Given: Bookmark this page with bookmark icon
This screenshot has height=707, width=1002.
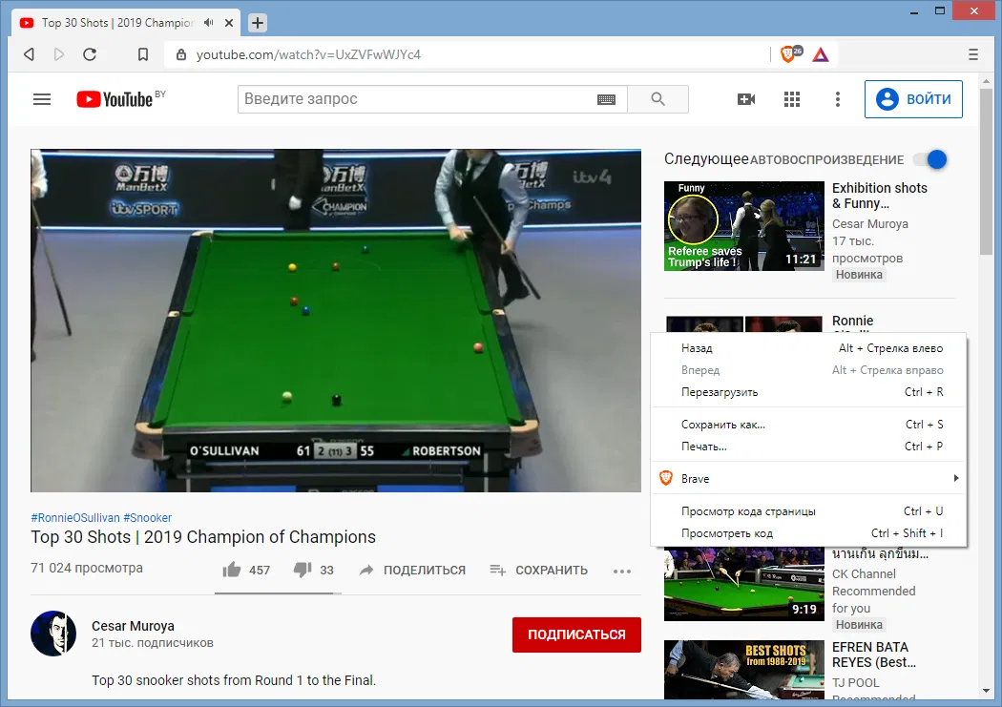Looking at the screenshot, I should coord(143,54).
